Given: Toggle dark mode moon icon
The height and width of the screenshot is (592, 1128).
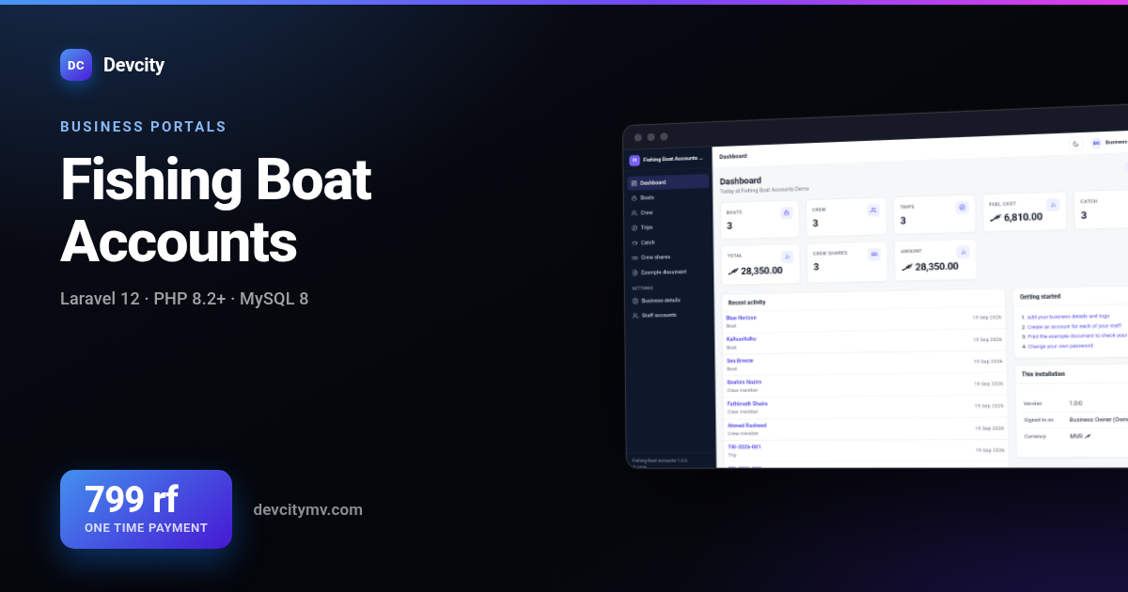Looking at the screenshot, I should (1076, 144).
